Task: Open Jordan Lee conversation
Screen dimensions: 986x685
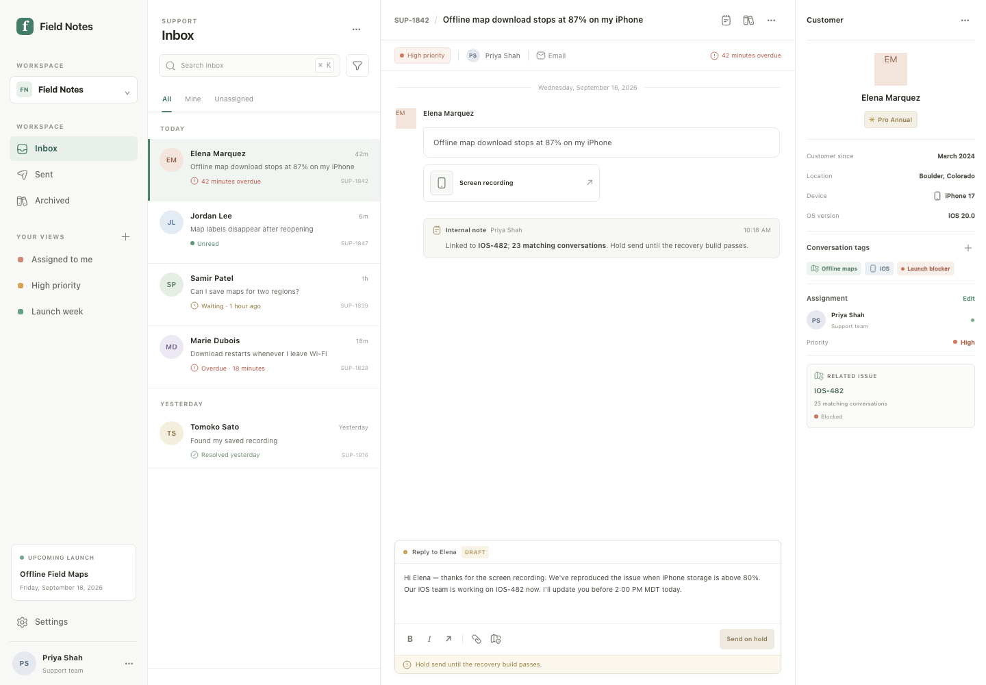Action: tap(264, 232)
